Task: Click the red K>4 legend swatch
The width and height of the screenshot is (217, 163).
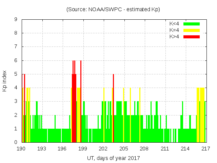Action: 192,37
